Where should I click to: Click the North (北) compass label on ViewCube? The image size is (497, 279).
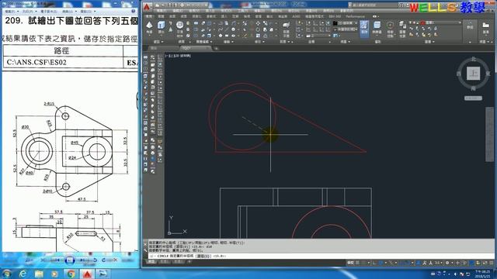(x=473, y=59)
